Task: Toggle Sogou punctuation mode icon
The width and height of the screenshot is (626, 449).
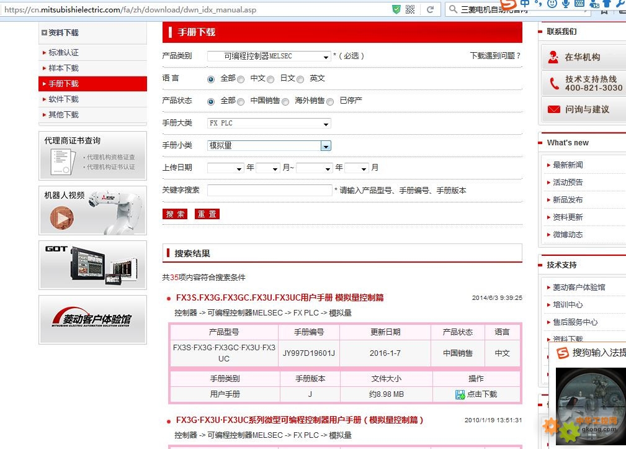Action: 538,4
